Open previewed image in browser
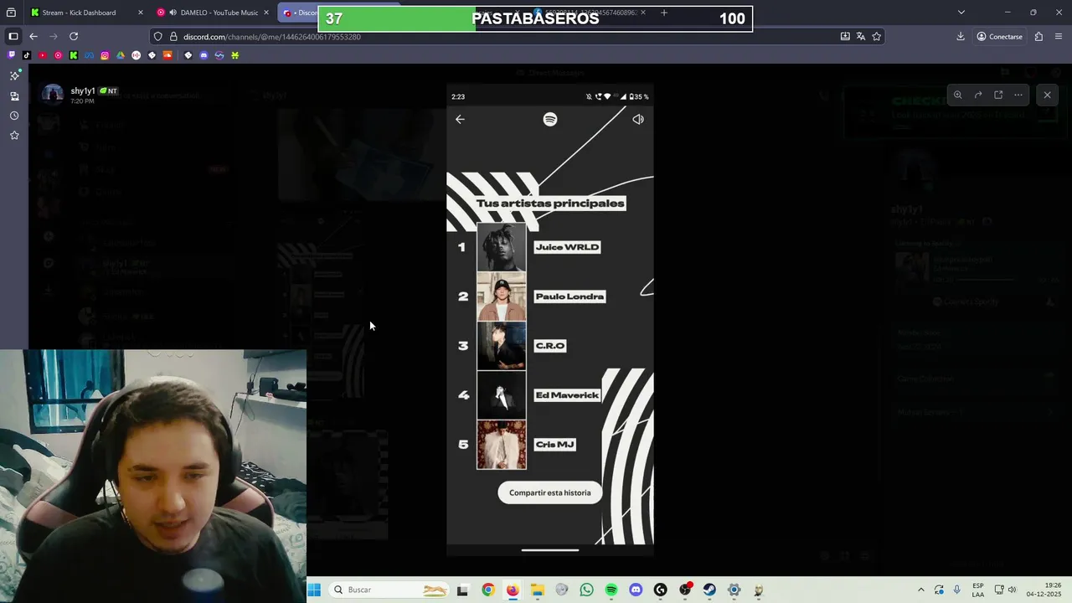The image size is (1072, 603). [x=998, y=95]
